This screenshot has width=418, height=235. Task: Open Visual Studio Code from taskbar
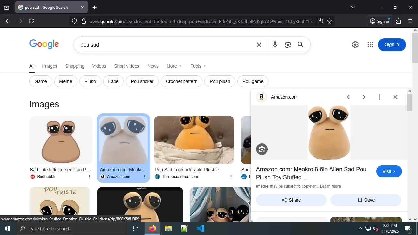(201, 228)
